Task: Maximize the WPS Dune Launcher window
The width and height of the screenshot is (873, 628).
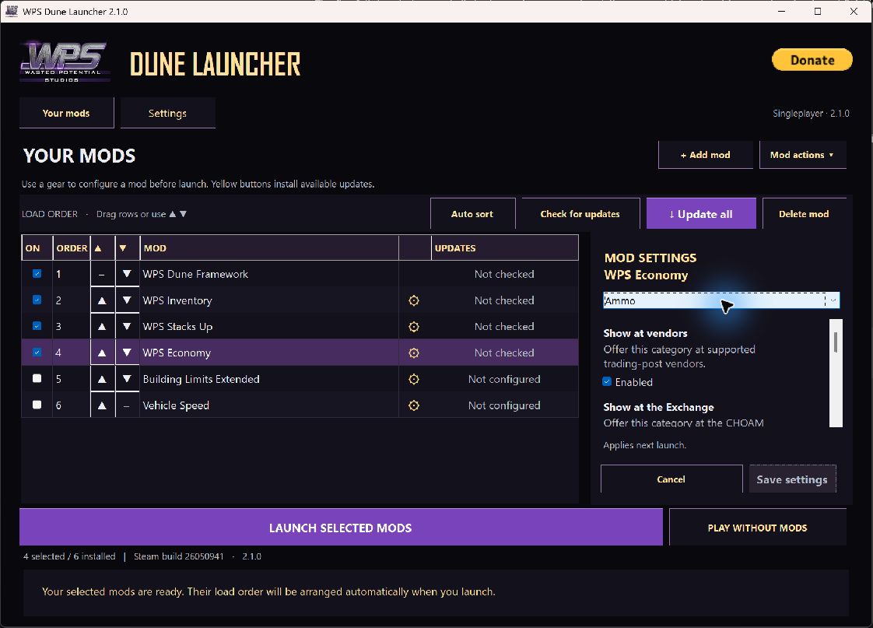Action: pyautogui.click(x=817, y=11)
